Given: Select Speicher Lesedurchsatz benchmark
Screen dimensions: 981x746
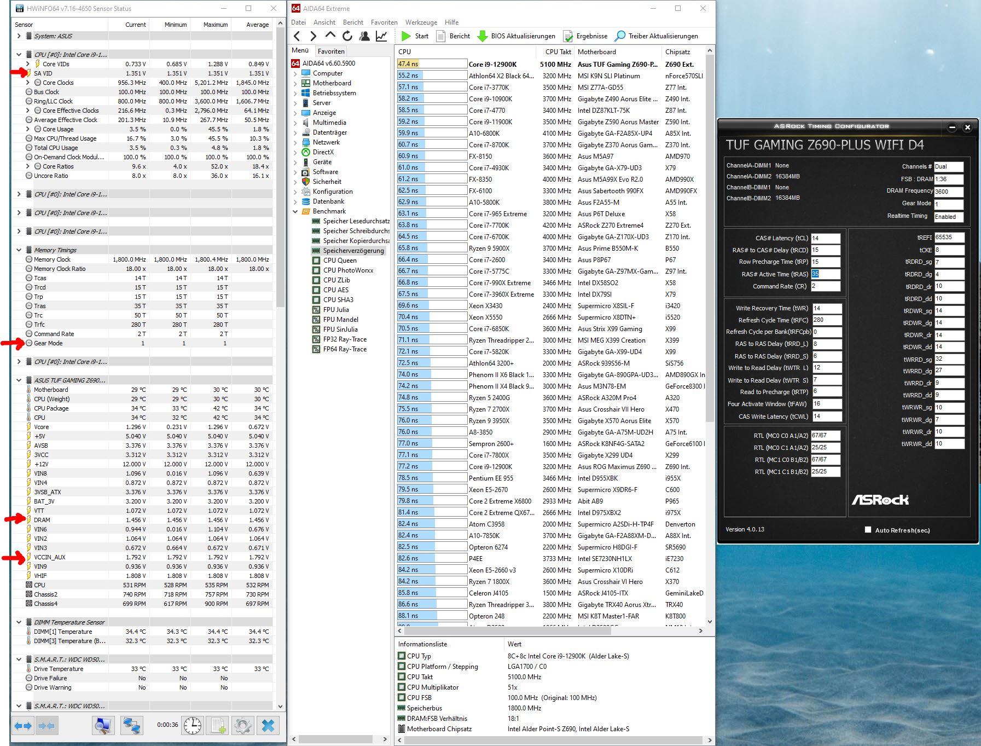Looking at the screenshot, I should pyautogui.click(x=351, y=221).
